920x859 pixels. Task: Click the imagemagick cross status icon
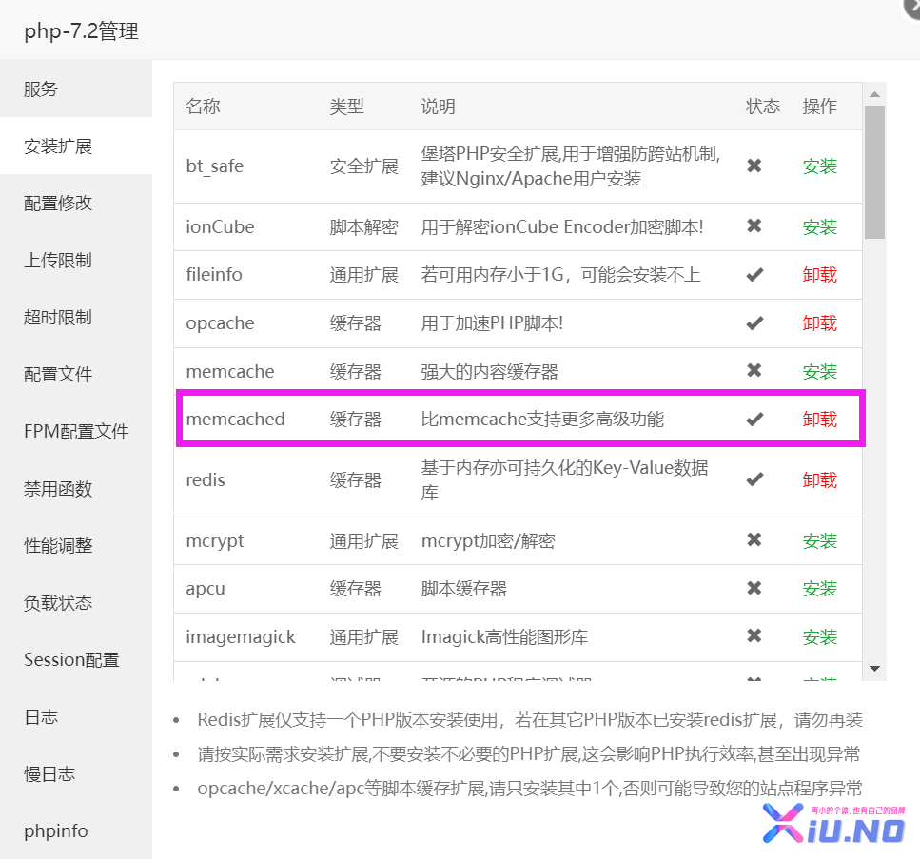pyautogui.click(x=754, y=636)
